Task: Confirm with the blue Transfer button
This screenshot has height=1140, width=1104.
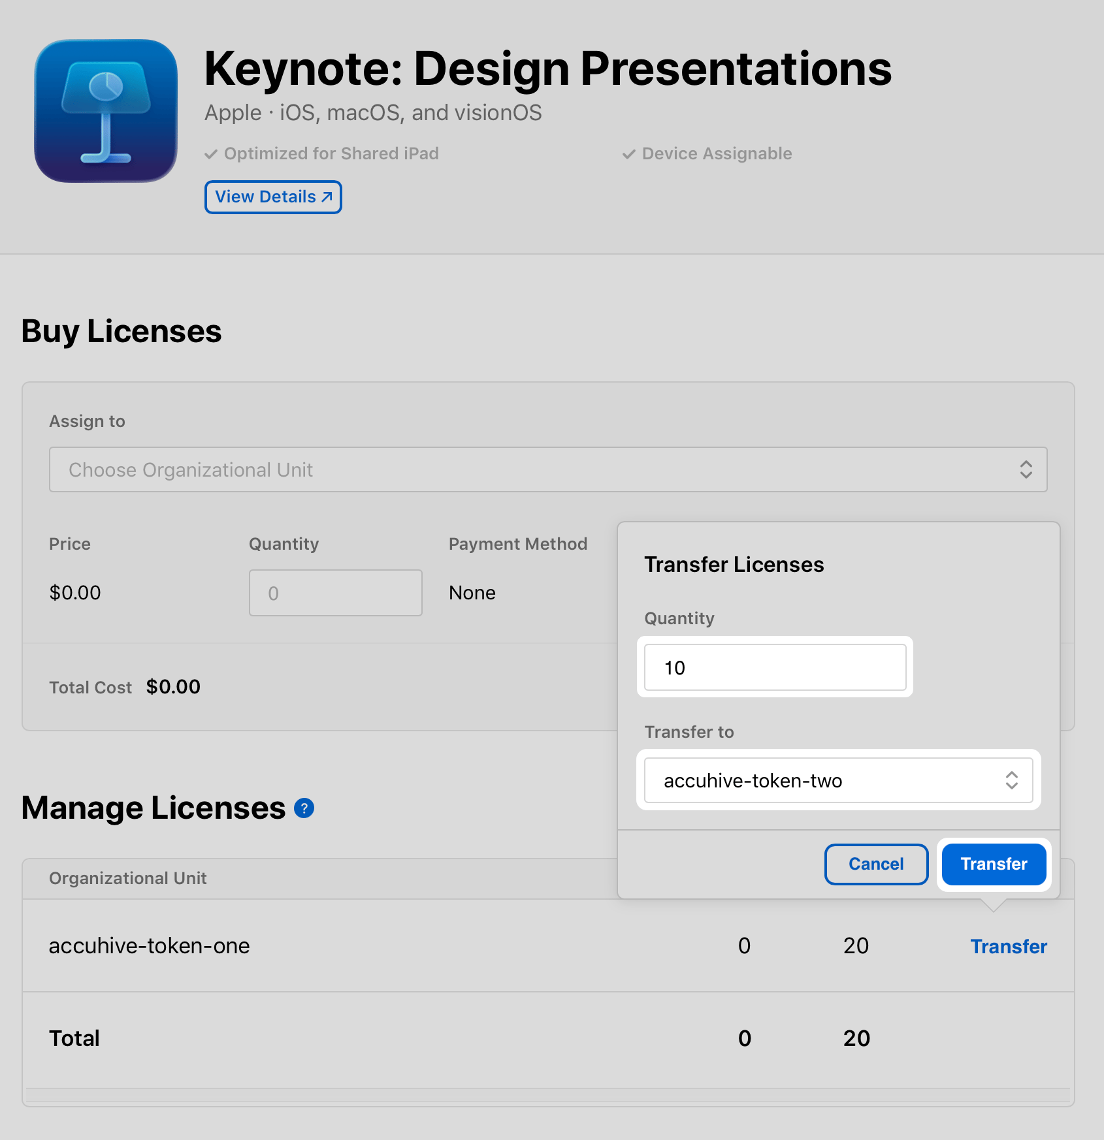Action: 994,864
